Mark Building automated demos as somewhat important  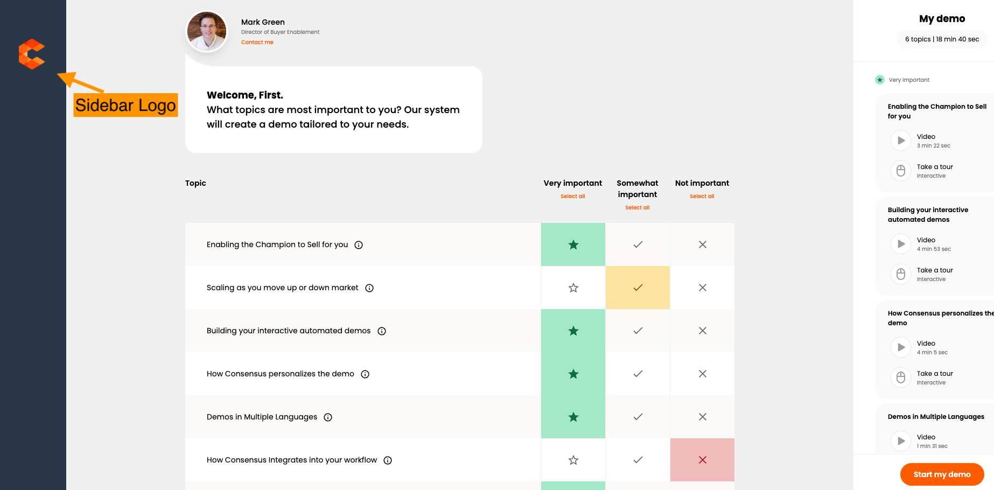coord(638,331)
